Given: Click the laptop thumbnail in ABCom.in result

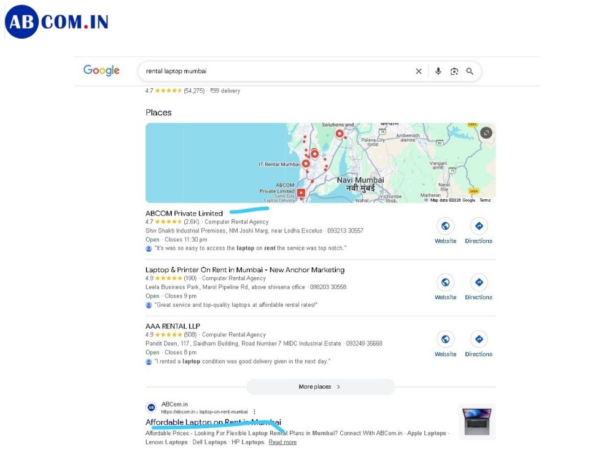Looking at the screenshot, I should (477, 421).
